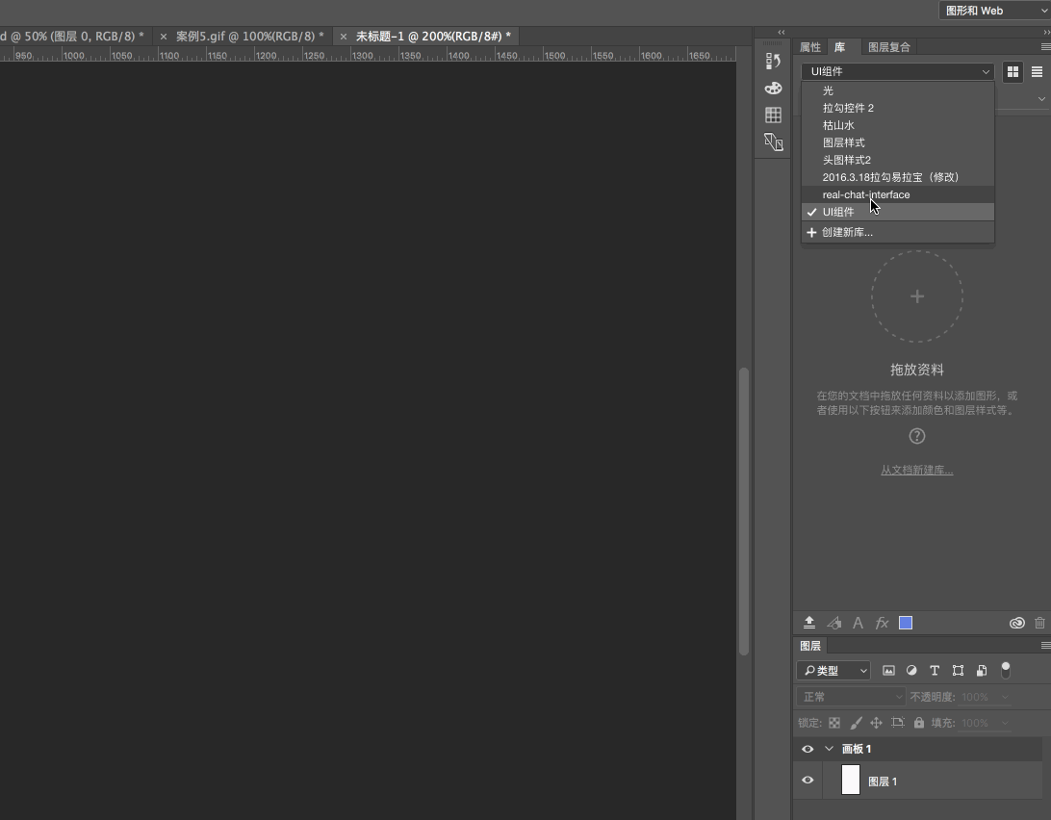This screenshot has width=1051, height=820.
Task: Delete library item with trash icon
Action: pos(1039,623)
